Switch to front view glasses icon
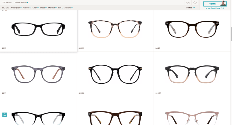The image size is (232, 125). tap(188, 3)
